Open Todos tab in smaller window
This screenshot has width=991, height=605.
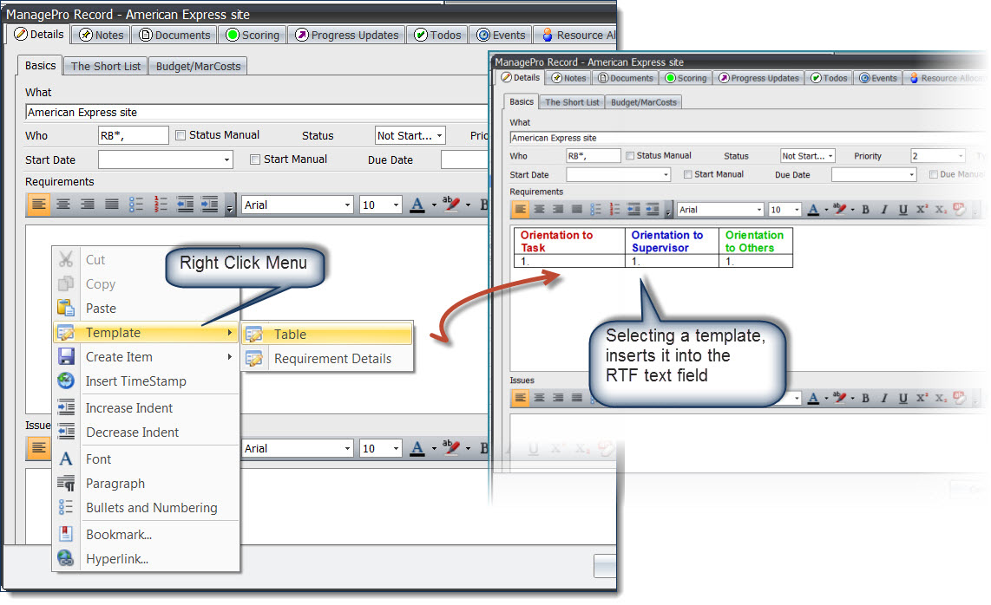(x=830, y=78)
